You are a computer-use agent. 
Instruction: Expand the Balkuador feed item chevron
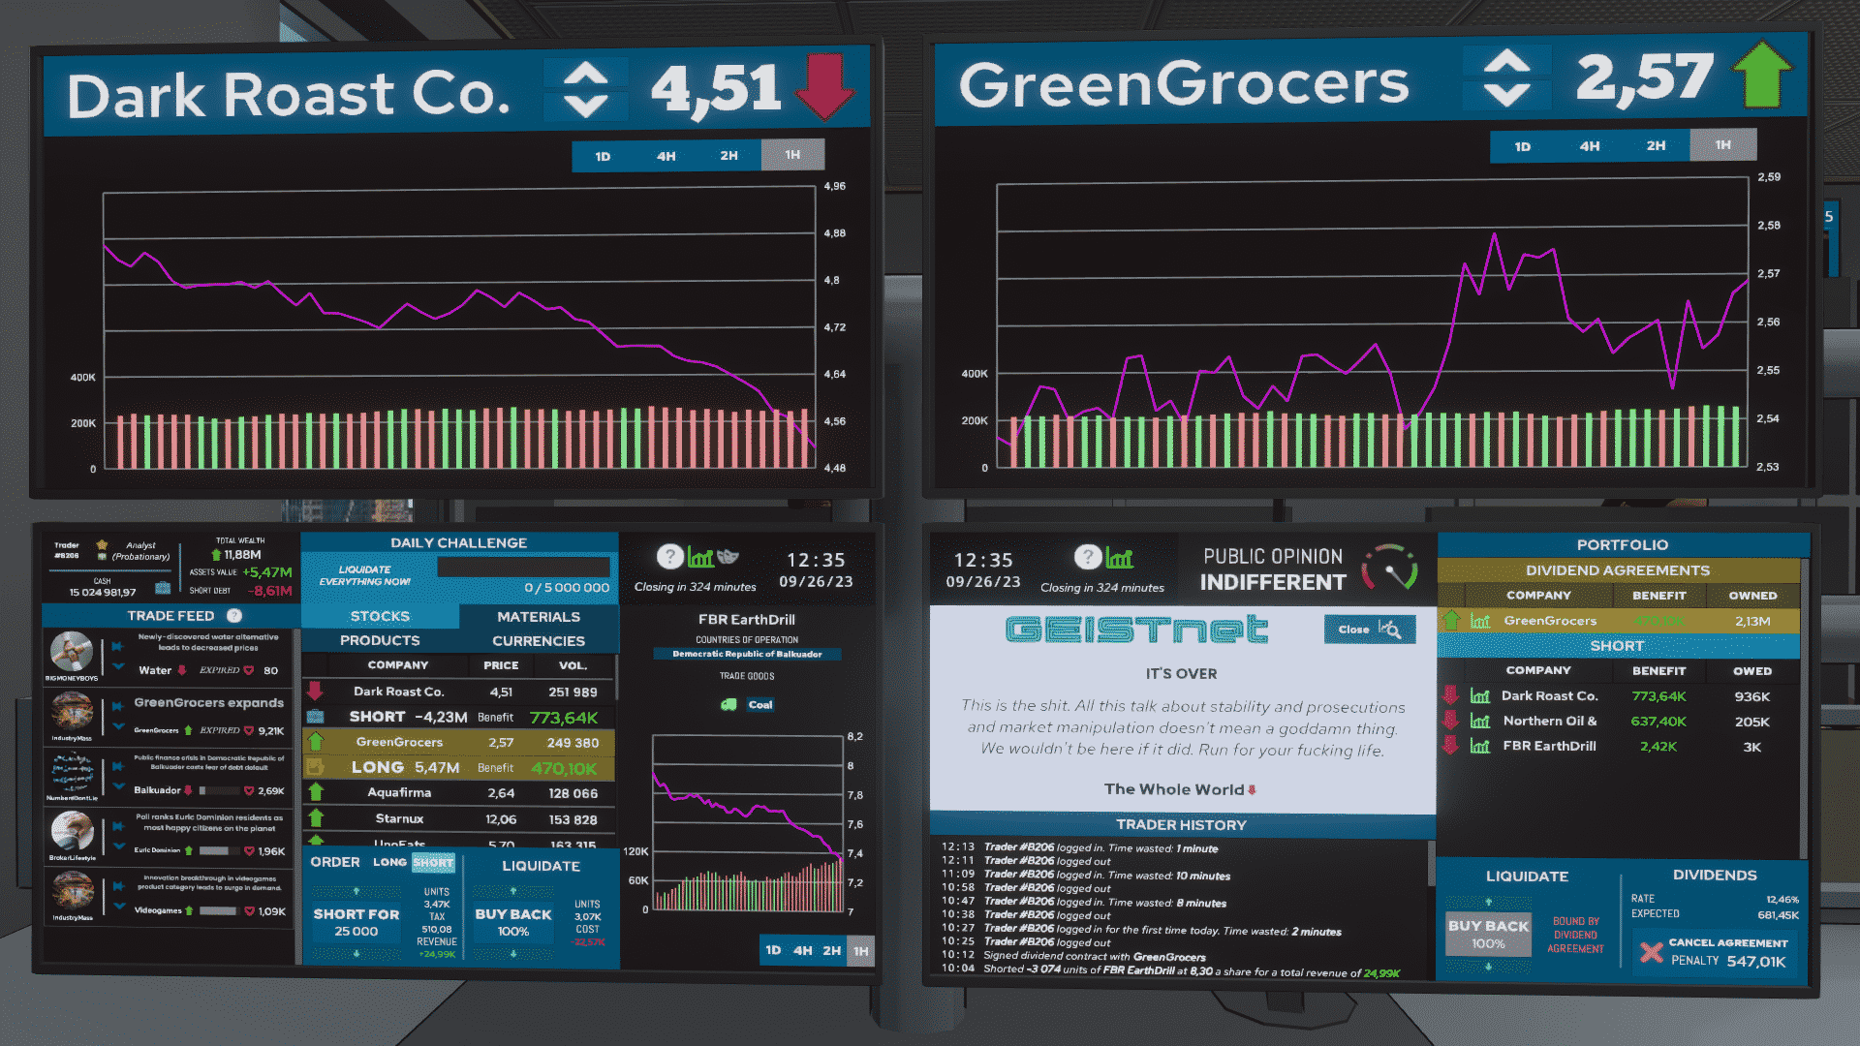click(x=118, y=786)
